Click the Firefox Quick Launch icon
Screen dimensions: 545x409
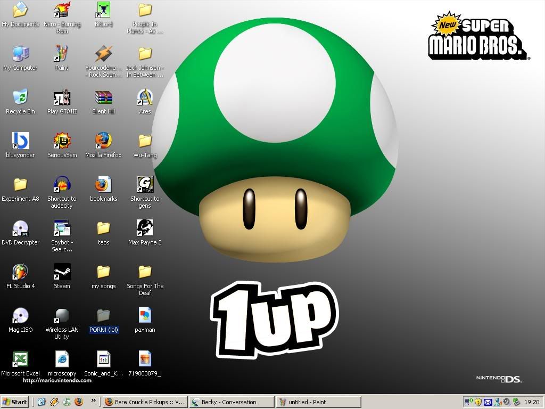point(79,402)
